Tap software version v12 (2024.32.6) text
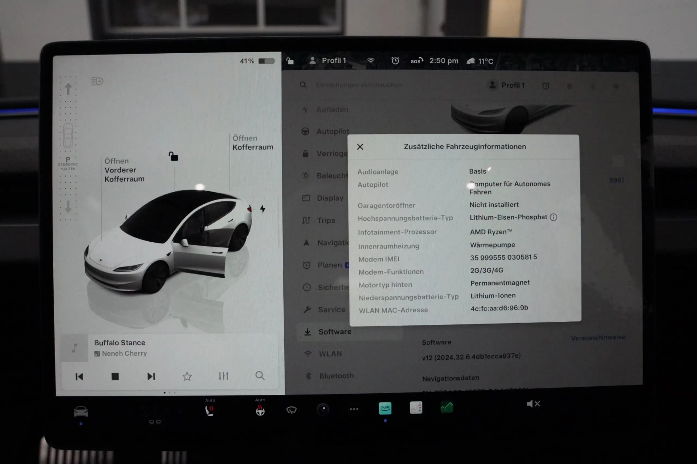The width and height of the screenshot is (697, 464). [471, 357]
